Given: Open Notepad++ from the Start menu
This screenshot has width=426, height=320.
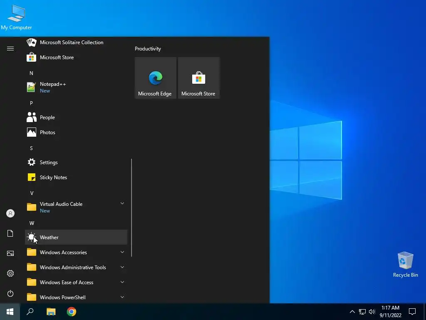Looking at the screenshot, I should click(x=76, y=87).
